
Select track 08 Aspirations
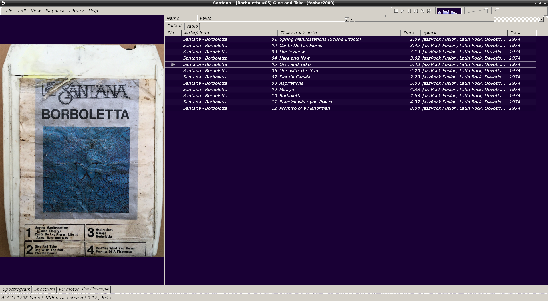(x=350, y=83)
